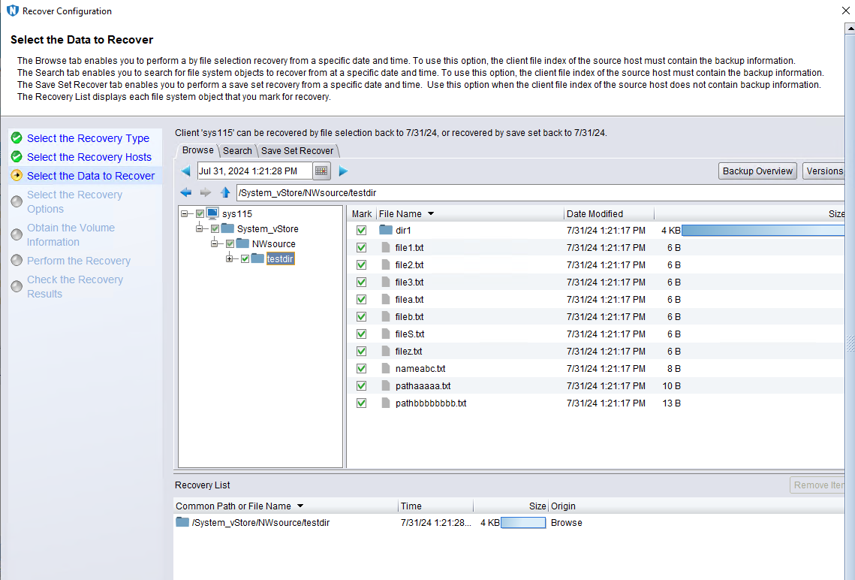Click the sys115 computer icon
The width and height of the screenshot is (855, 580).
pos(212,213)
